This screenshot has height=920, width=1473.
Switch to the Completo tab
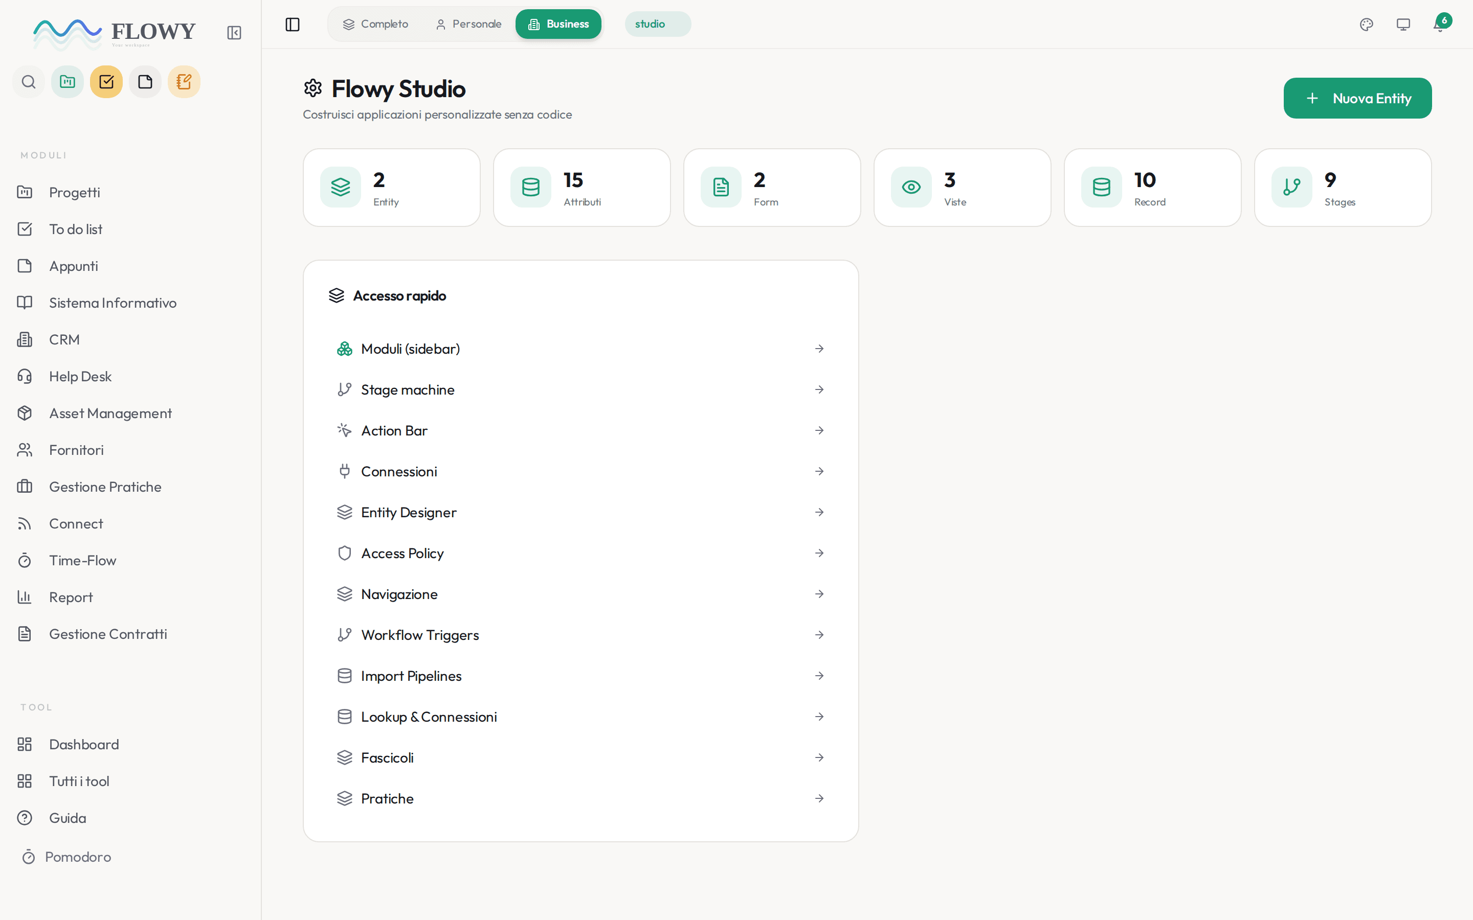click(375, 25)
